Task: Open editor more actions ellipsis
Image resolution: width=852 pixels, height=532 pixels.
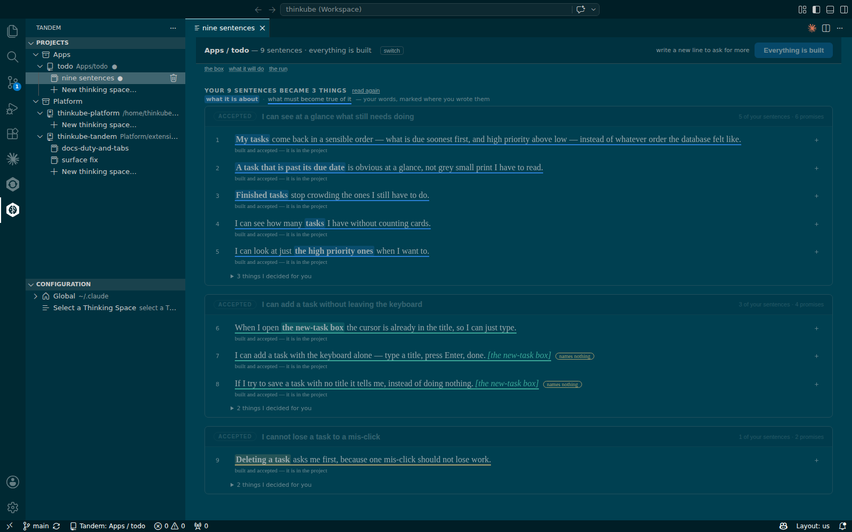Action: [x=840, y=28]
